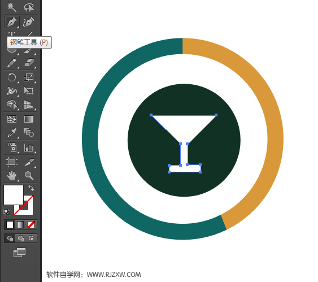Viewport: 318px width, 282px height.
Task: Select the Zoom magnifier tool
Action: click(x=29, y=176)
